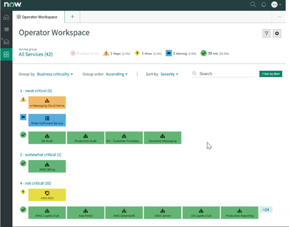
Task: Open the more options ellipsis menu
Action: pos(279,17)
